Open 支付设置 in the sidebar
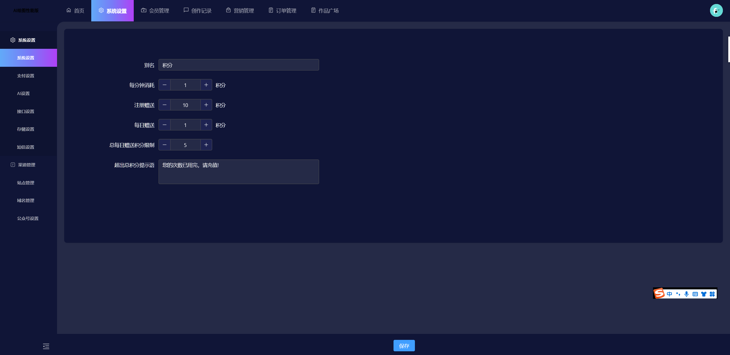Viewport: 730px width, 355px height. (x=26, y=76)
